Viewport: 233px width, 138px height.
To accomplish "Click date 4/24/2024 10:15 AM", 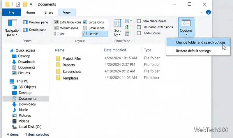I will point(121,58).
